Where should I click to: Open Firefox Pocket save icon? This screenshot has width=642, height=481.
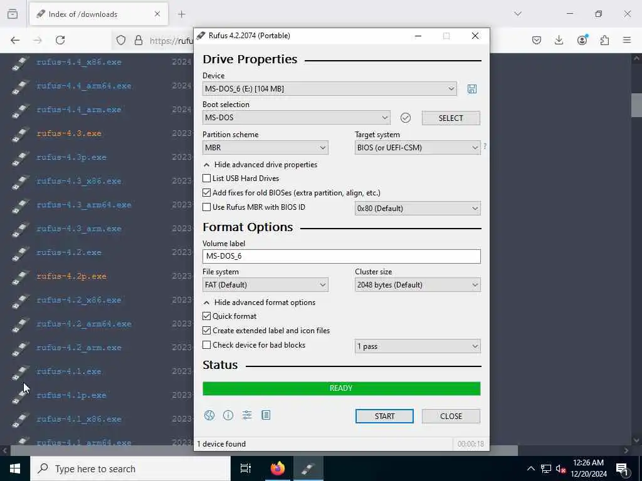[x=537, y=40]
